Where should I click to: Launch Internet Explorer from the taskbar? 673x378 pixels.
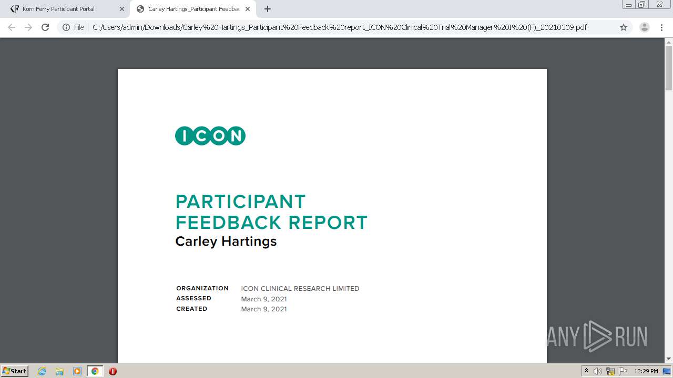pos(42,371)
